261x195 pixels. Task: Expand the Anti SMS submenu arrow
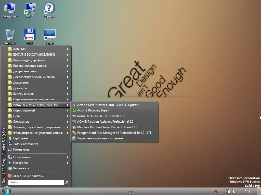(x=68, y=49)
